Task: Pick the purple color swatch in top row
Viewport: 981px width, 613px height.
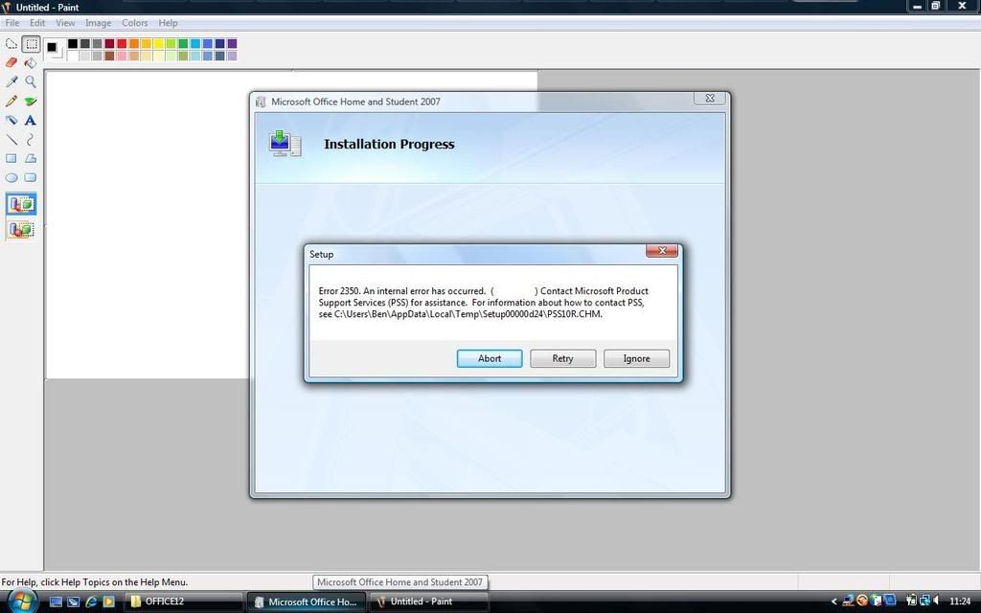Action: click(x=232, y=43)
